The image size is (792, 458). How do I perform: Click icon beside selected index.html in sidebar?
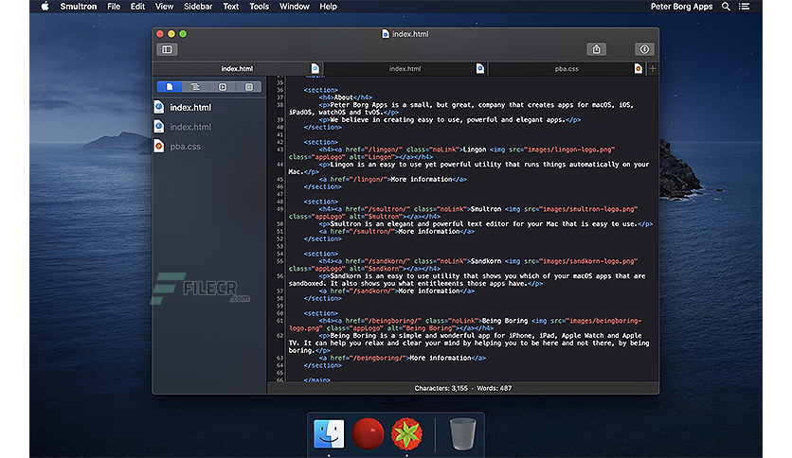159,107
